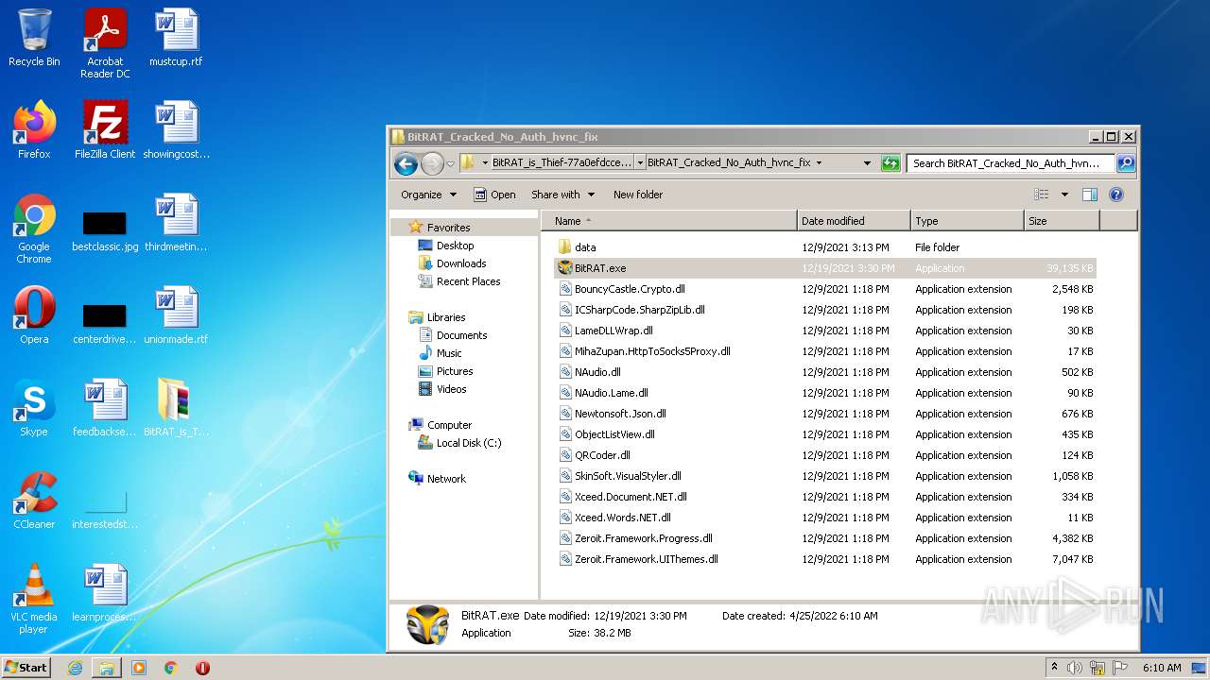Viewport: 1210px width, 680px height.
Task: Launch VLC media player shortcut
Action: [x=34, y=599]
